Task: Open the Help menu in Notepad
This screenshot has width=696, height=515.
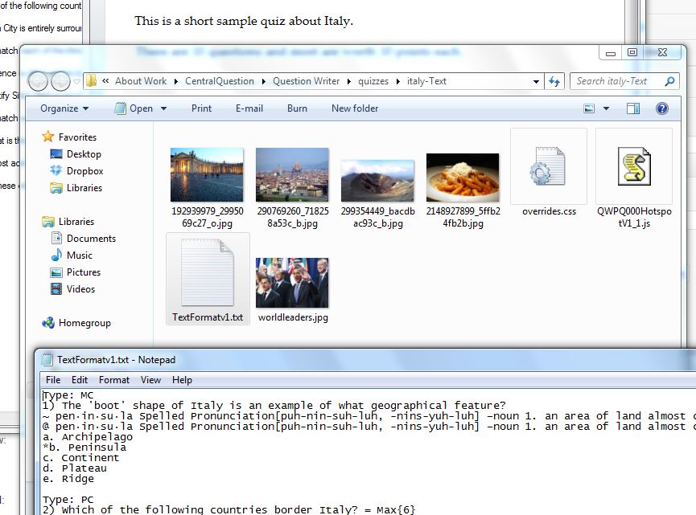Action: (x=182, y=380)
